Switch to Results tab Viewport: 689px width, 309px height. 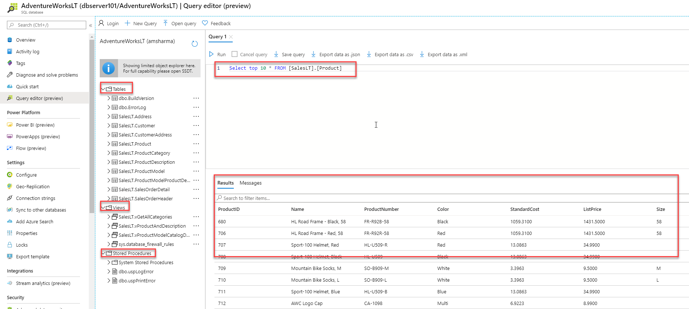pos(225,183)
